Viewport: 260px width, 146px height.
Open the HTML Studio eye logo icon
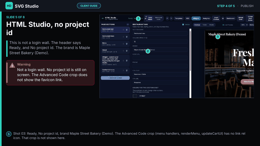pos(103,18)
